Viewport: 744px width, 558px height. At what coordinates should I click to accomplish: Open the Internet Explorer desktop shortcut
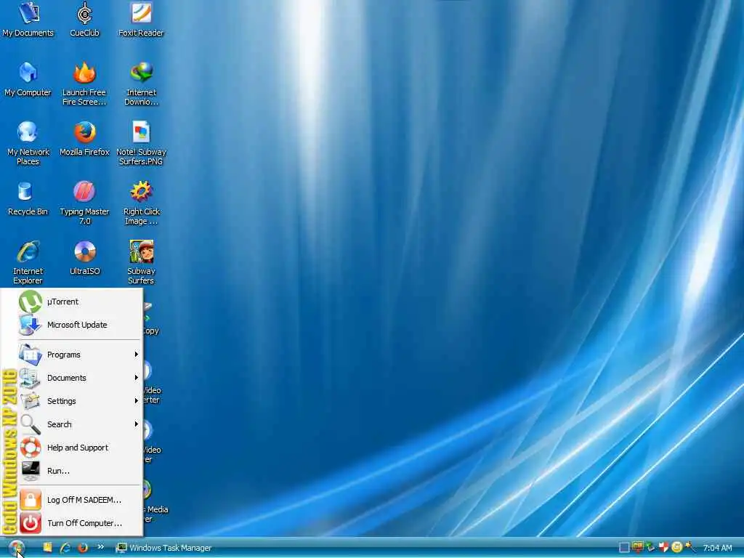pyautogui.click(x=28, y=263)
